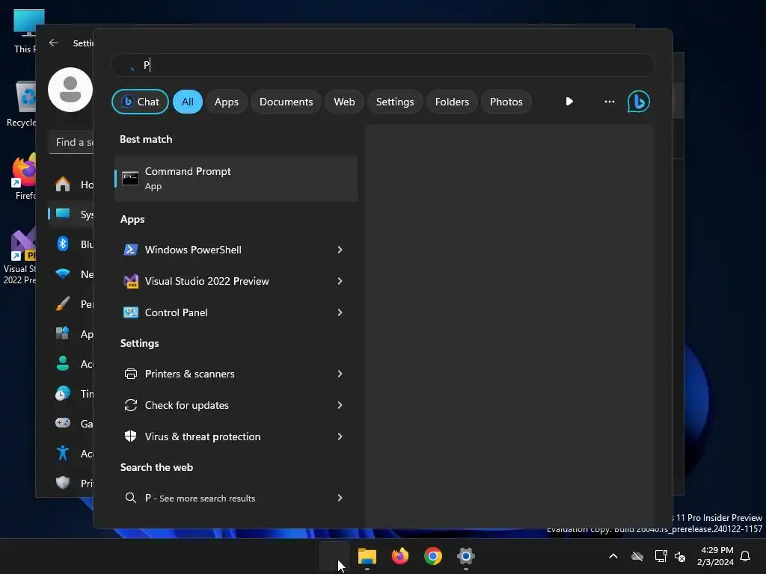Expand Visual Studio 2022 Preview chevron
The width and height of the screenshot is (766, 574).
point(340,281)
